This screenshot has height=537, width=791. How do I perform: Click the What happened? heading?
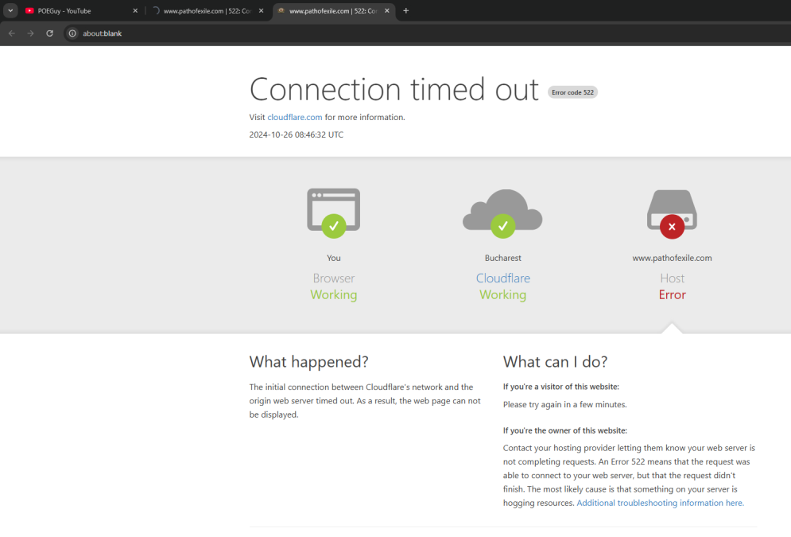pos(308,362)
